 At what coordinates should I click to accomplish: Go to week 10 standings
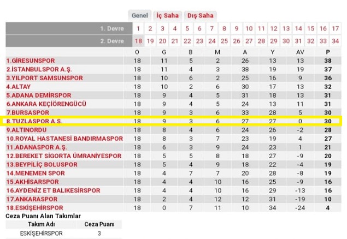(x=249, y=28)
